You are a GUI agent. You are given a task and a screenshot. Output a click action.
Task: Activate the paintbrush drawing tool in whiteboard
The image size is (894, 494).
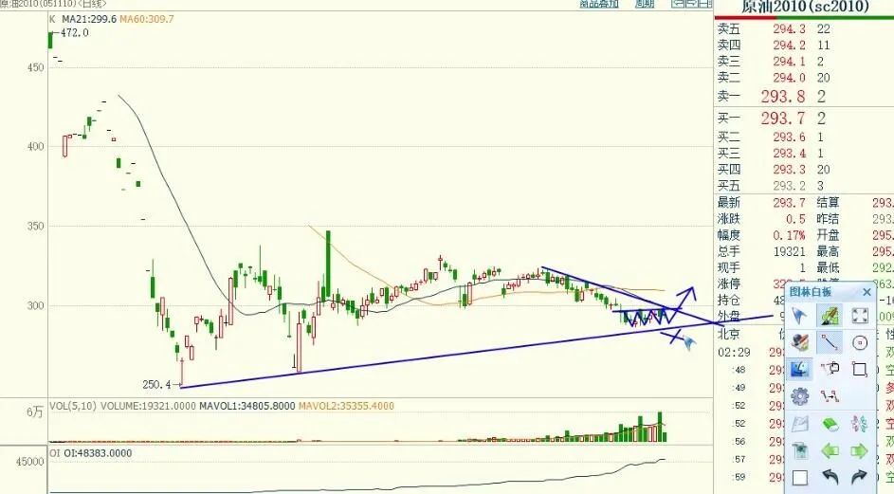point(830,316)
